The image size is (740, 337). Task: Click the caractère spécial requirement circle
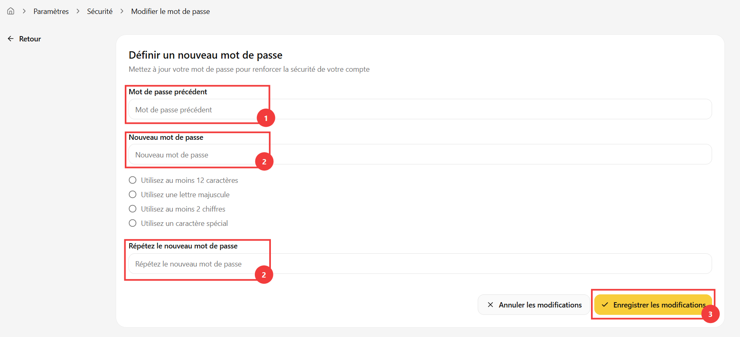point(133,223)
